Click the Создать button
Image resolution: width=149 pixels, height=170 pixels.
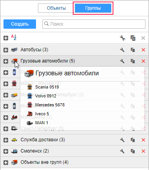coord(20,24)
